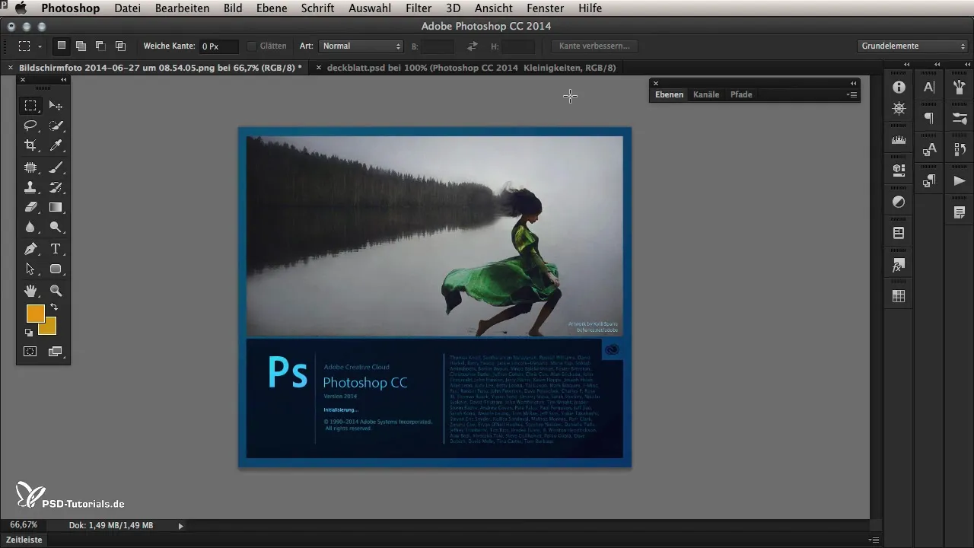Expand the Brush Presets panel column arrows

coord(968,64)
